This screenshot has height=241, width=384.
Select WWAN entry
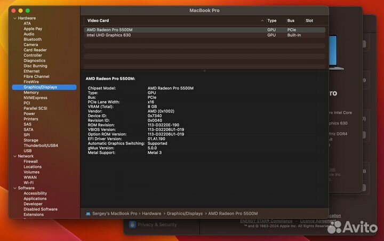tap(30, 178)
